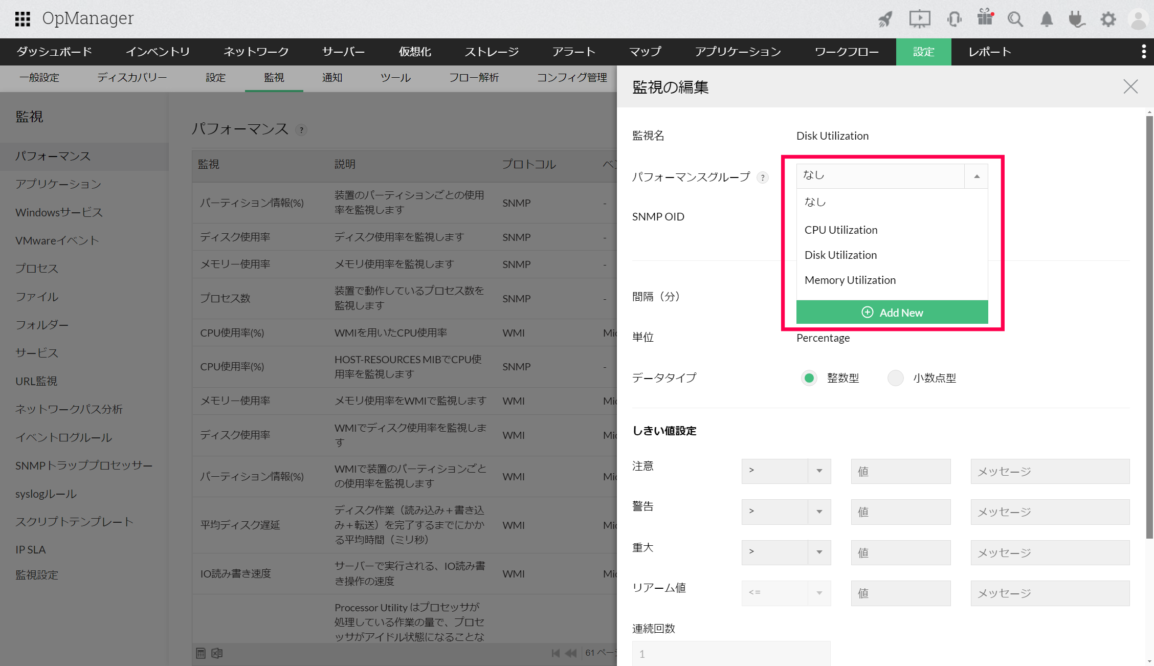The image size is (1154, 666).
Task: Open the presentation screen icon
Action: click(x=919, y=19)
